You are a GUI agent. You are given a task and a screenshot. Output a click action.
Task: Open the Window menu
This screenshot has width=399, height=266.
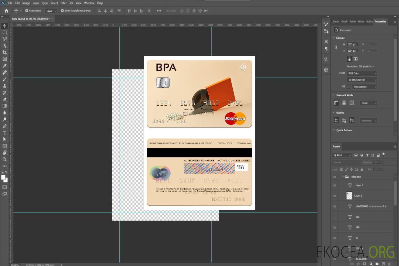tap(89, 3)
